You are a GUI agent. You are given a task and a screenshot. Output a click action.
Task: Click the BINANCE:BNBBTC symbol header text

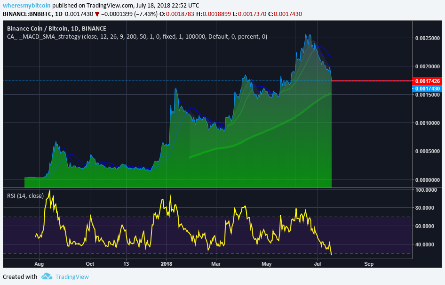click(29, 14)
